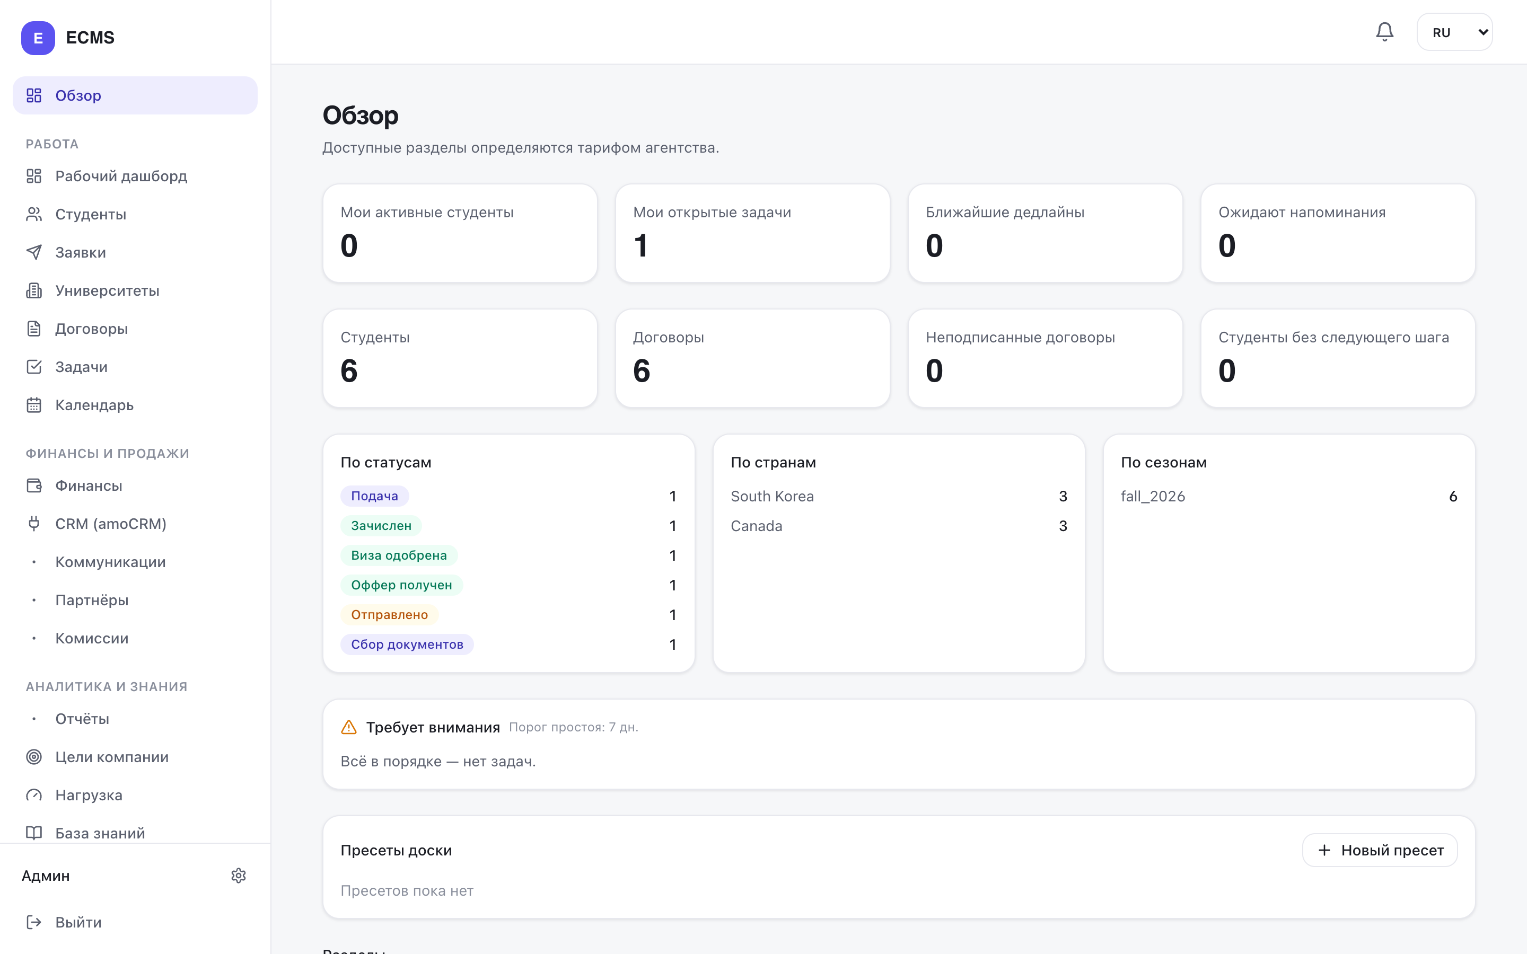Click the Админ user name
This screenshot has height=954, width=1527.
click(46, 876)
